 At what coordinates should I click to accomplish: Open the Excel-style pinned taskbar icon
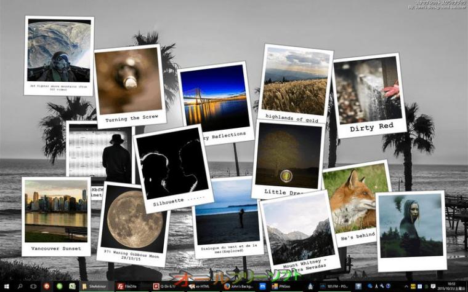coord(72,286)
